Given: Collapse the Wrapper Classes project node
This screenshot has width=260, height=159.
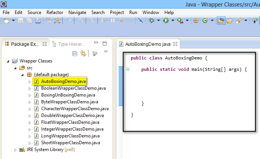Looking at the screenshot, I should (8, 61).
